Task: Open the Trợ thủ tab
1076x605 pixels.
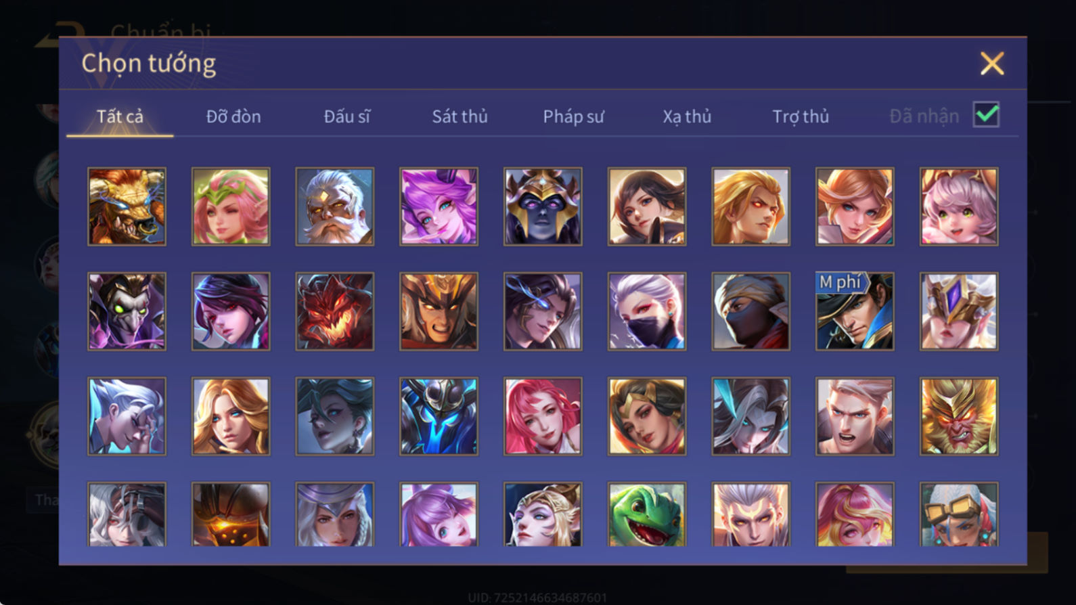Action: tap(801, 116)
